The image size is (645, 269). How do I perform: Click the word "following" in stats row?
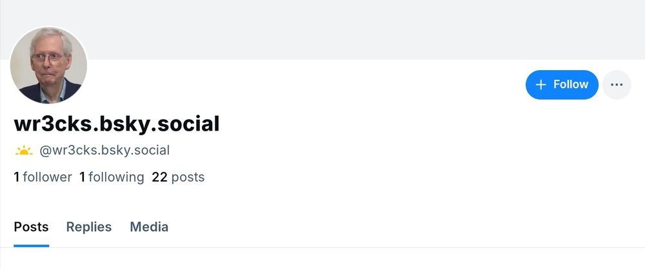click(x=117, y=177)
